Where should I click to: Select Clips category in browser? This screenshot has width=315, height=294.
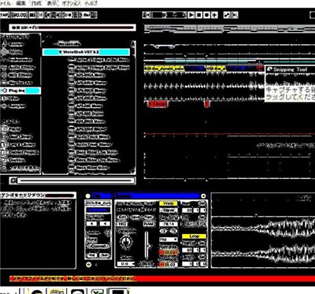(x=13, y=99)
